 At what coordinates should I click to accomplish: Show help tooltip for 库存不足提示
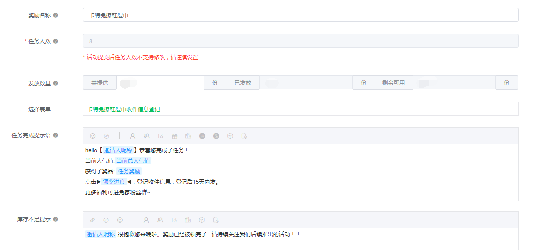tap(56, 219)
